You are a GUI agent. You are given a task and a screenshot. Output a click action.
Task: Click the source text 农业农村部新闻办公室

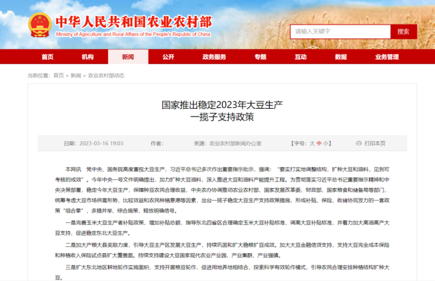click(235, 143)
